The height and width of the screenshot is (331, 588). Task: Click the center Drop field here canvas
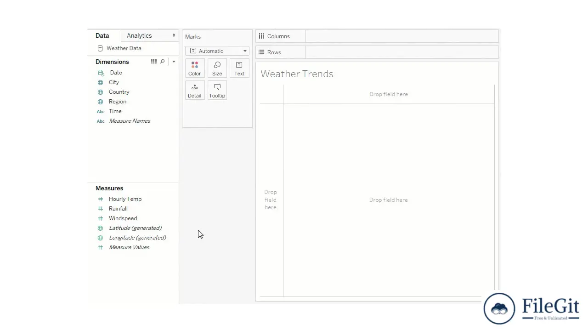(389, 200)
